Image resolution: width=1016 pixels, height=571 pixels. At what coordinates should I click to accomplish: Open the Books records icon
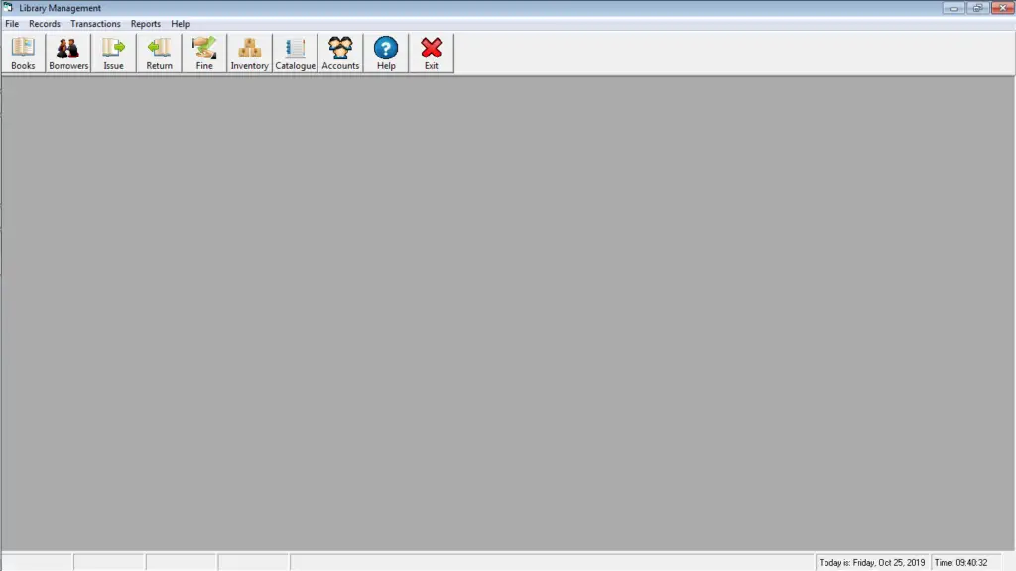pyautogui.click(x=22, y=52)
